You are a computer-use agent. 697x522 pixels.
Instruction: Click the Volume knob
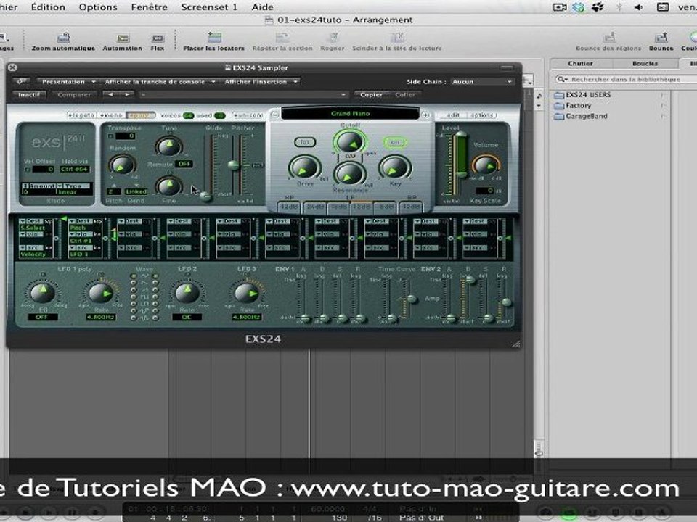point(486,165)
